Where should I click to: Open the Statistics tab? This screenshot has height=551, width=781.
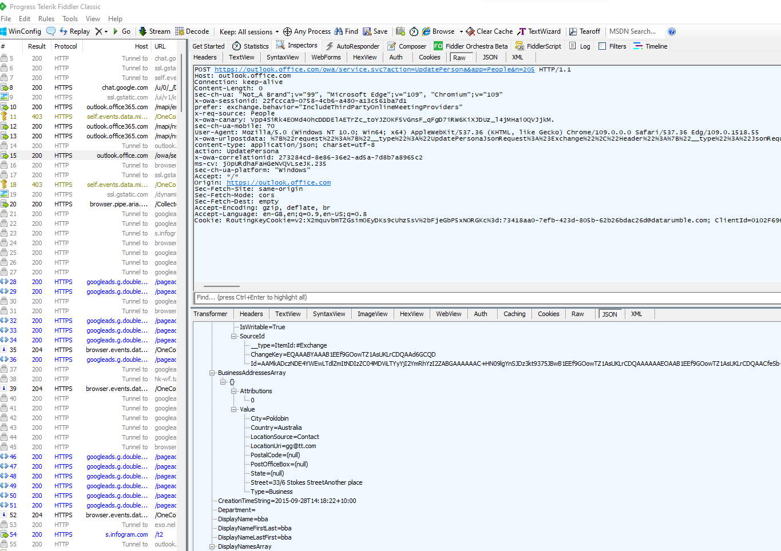pos(251,46)
